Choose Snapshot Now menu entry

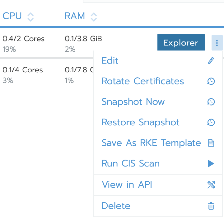pyautogui.click(x=158, y=102)
